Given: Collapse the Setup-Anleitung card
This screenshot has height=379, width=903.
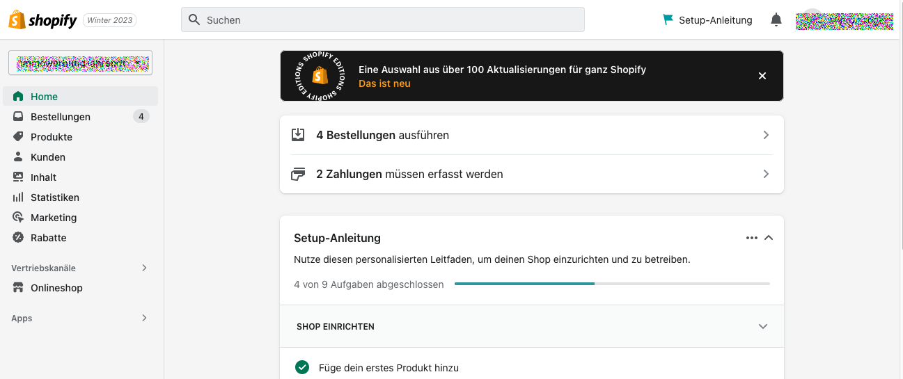Looking at the screenshot, I should [768, 238].
